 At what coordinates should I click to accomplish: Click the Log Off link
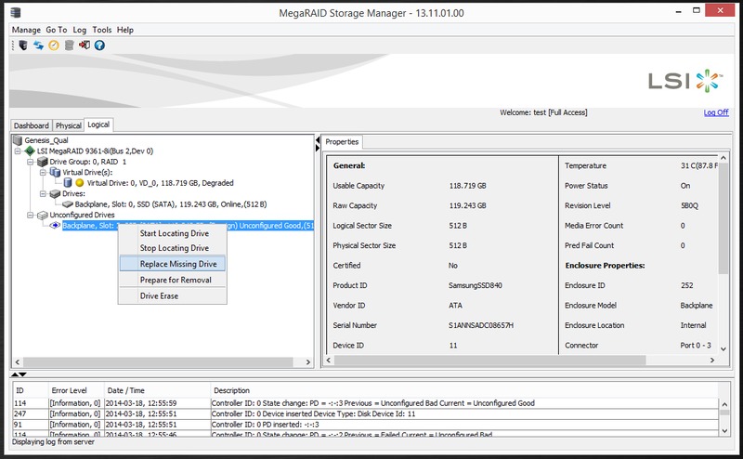(x=716, y=112)
